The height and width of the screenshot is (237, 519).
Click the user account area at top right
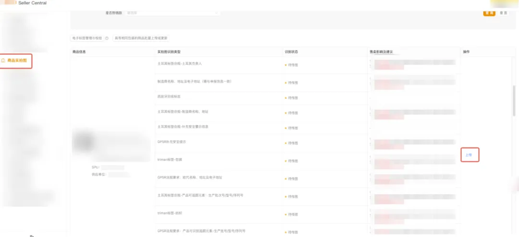coord(505,3)
